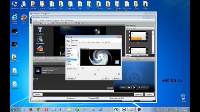Open the Все категории theme category dropdown
The width and height of the screenshot is (200, 112).
click(x=140, y=28)
